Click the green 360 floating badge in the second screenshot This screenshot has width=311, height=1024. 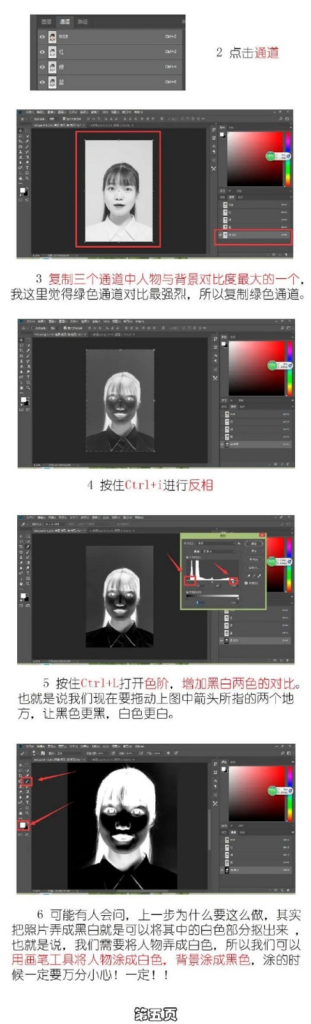coord(271,156)
